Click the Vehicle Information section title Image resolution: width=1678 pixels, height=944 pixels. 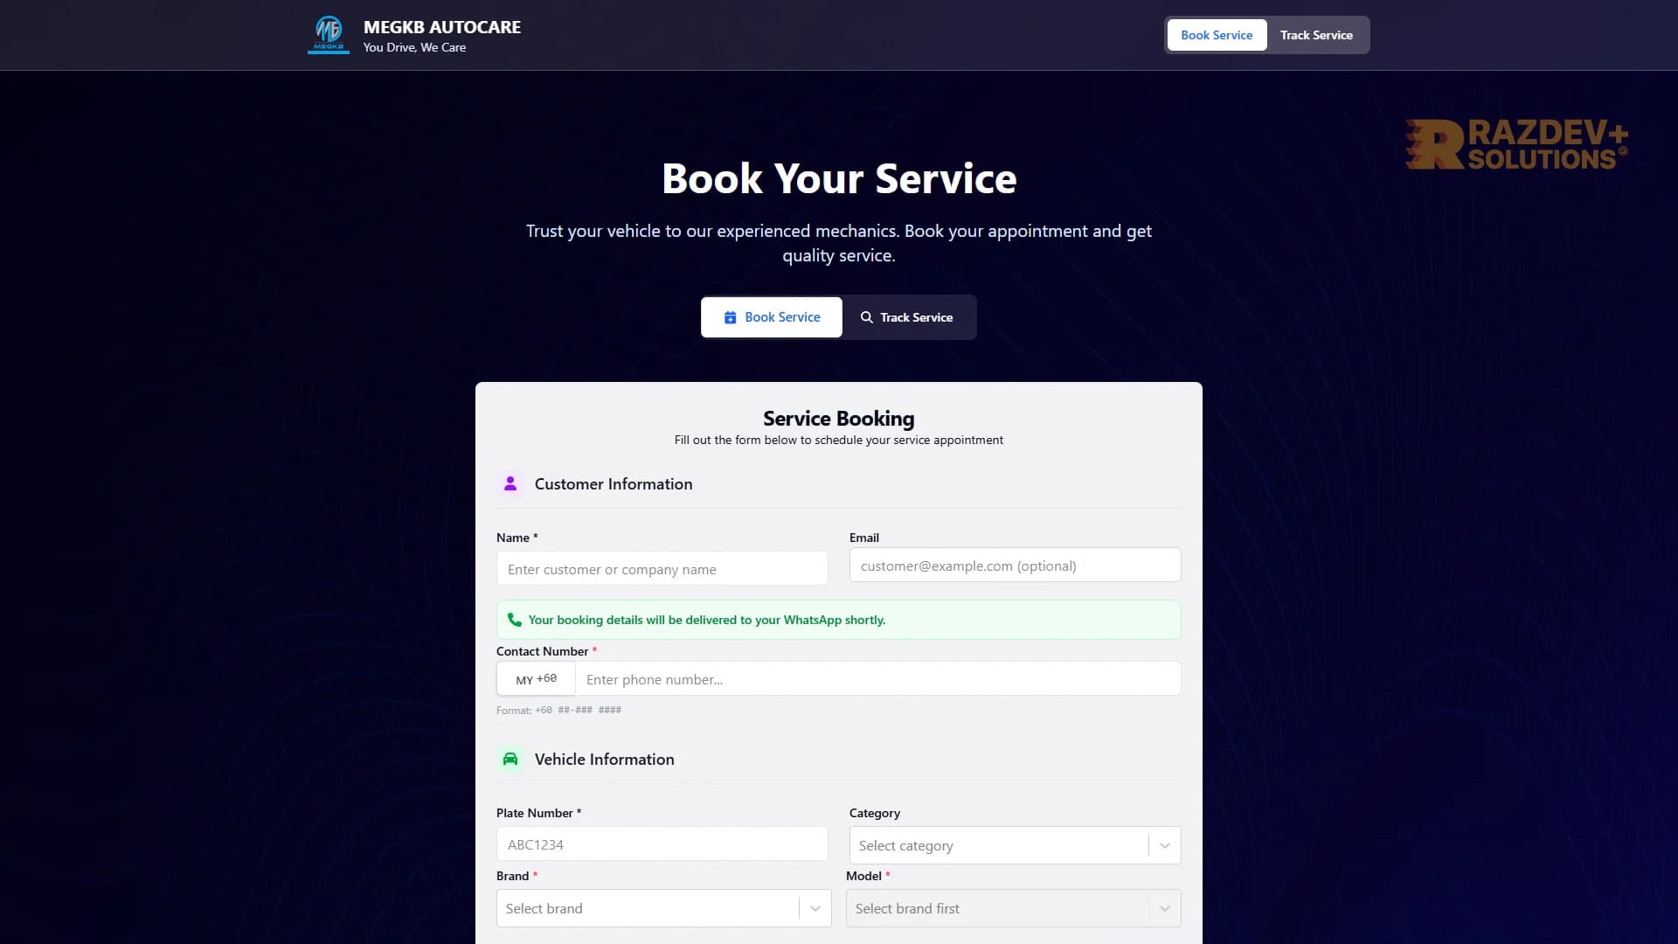pyautogui.click(x=604, y=759)
